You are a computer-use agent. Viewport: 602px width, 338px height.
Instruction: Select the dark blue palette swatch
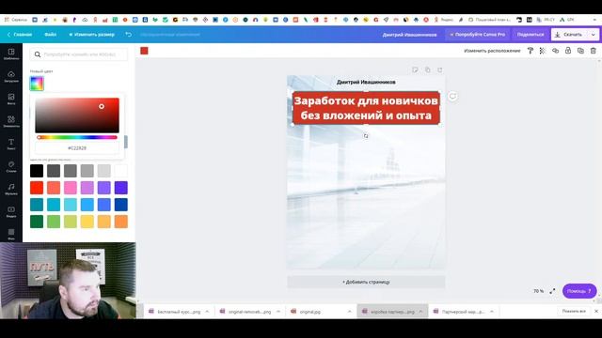click(x=121, y=205)
